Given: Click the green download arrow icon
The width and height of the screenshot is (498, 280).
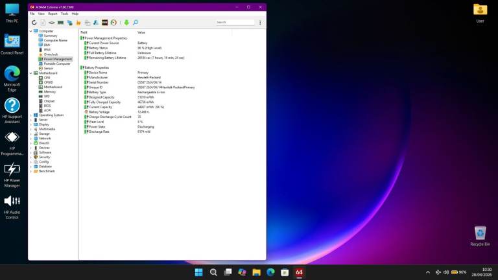Looking at the screenshot, I should [x=126, y=23].
